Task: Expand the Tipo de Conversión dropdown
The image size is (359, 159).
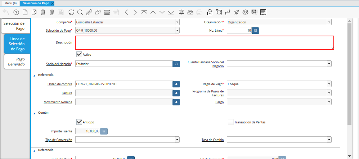Action: [177, 140]
